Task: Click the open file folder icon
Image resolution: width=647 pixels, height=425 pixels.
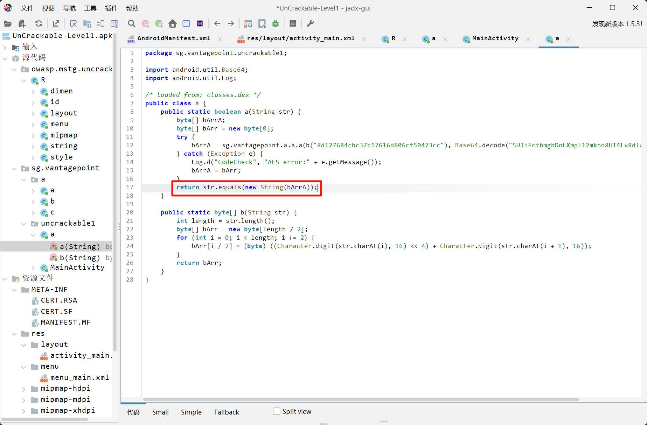Action: pyautogui.click(x=8, y=24)
